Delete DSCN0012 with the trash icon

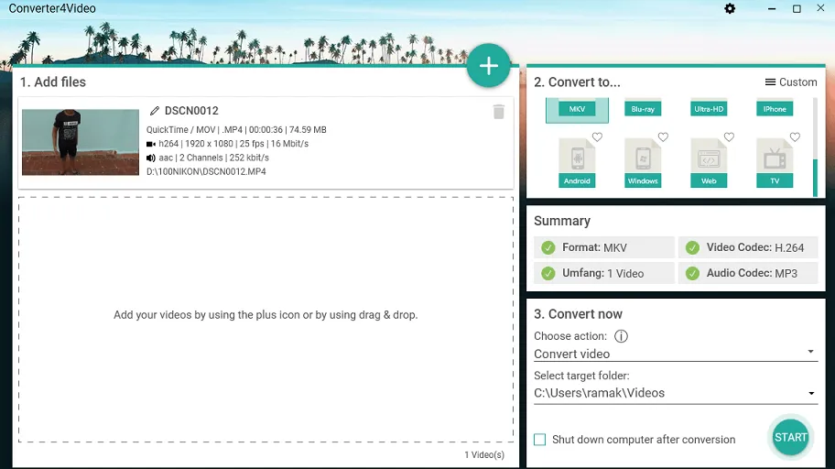point(498,112)
